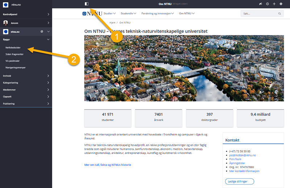Click the NTNU logo in page header
Viewport: 290px width, 188px height.
coord(92,13)
